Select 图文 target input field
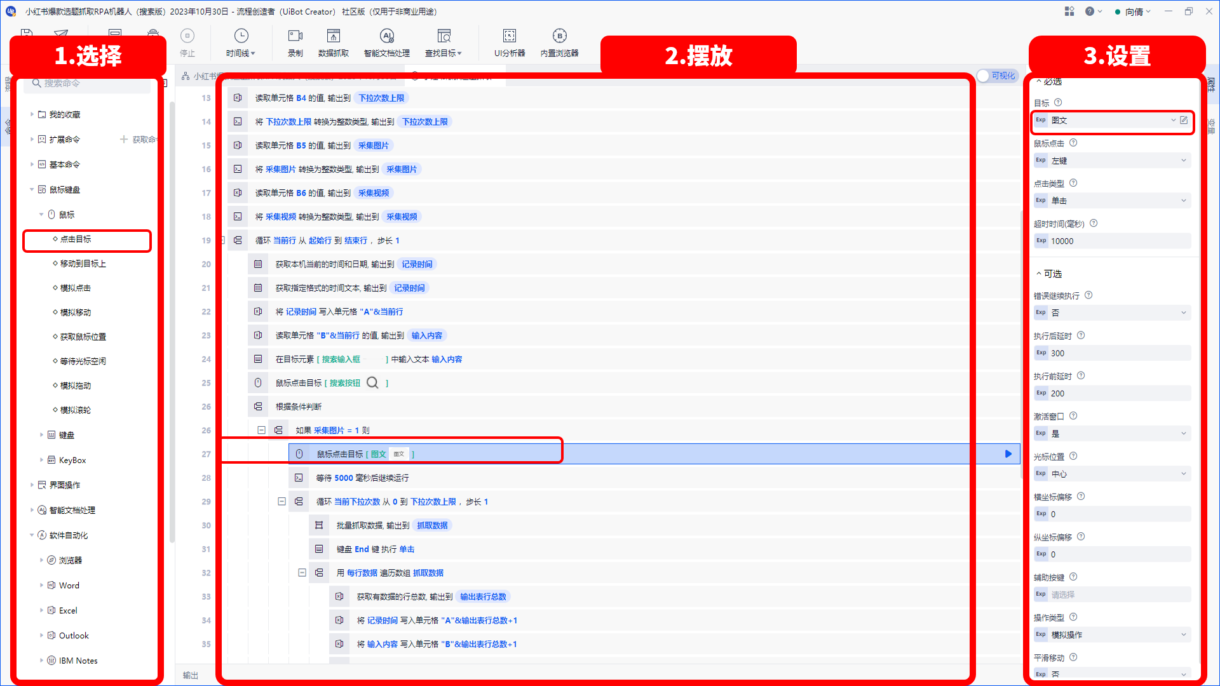Viewport: 1220px width, 686px height. 1108,120
